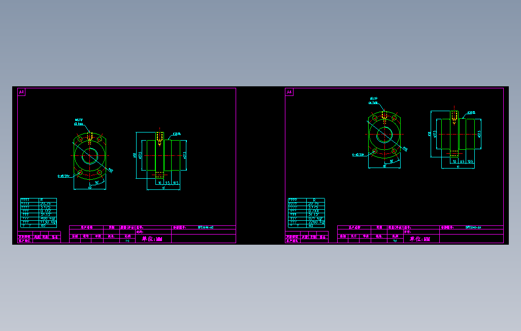Click the 4-hole callout leader text on the left sheet
The height and width of the screenshot is (331, 521).
(x=63, y=176)
